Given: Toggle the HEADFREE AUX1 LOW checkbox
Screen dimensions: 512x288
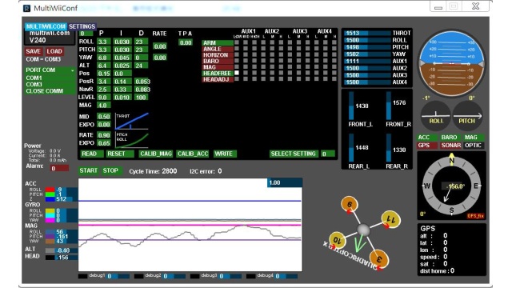Looking at the screenshot, I should tap(237, 73).
